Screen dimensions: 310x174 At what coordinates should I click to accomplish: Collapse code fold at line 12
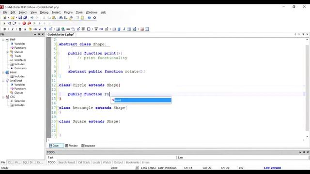click(58, 85)
